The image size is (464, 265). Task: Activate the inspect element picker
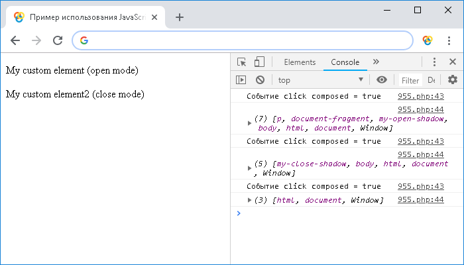[242, 62]
